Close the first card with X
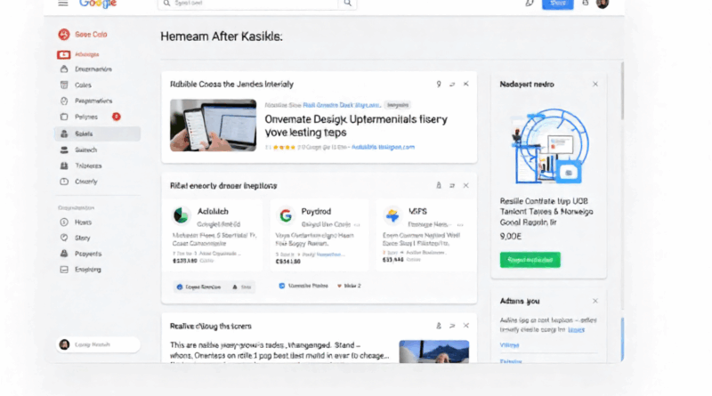 (x=465, y=84)
